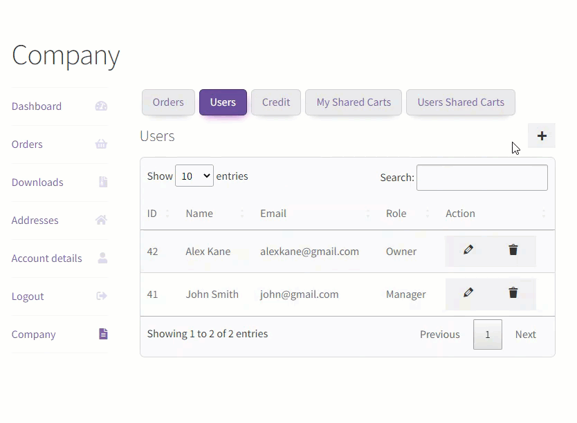577x423 pixels.
Task: Click the ID 42 cell
Action: pyautogui.click(x=152, y=252)
